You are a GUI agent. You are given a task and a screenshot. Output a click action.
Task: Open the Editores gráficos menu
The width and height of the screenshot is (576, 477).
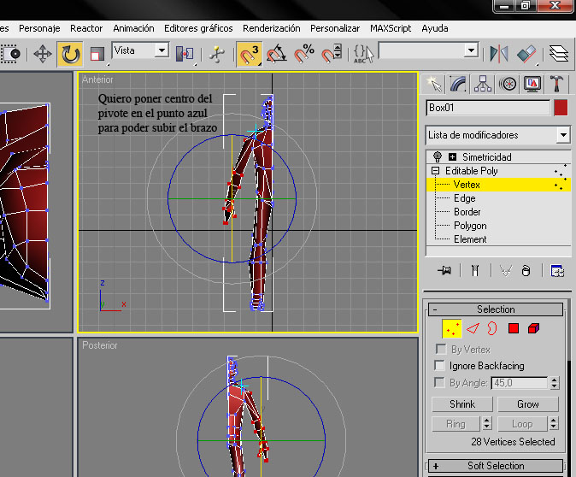(198, 28)
